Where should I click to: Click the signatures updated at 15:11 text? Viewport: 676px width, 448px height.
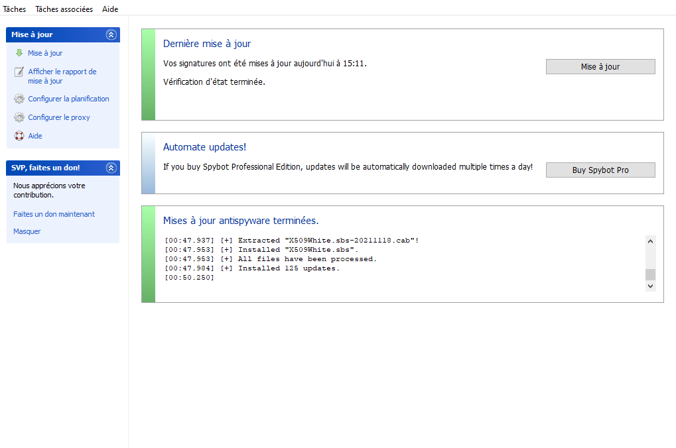(265, 64)
